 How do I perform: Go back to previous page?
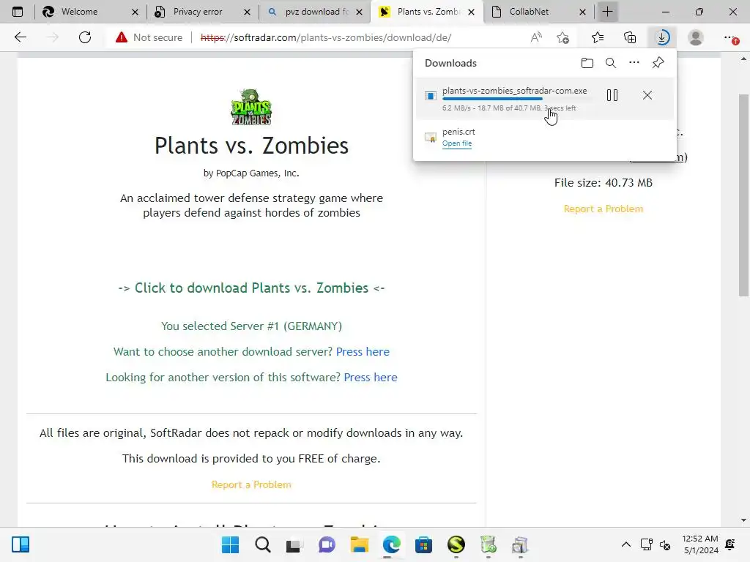coord(20,37)
